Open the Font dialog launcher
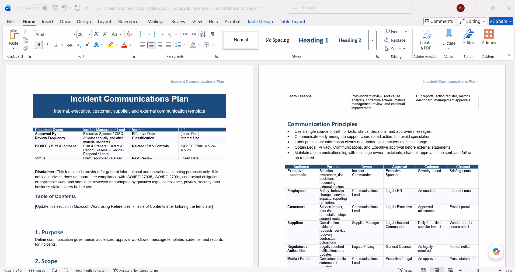515x272 pixels. pos(133,56)
